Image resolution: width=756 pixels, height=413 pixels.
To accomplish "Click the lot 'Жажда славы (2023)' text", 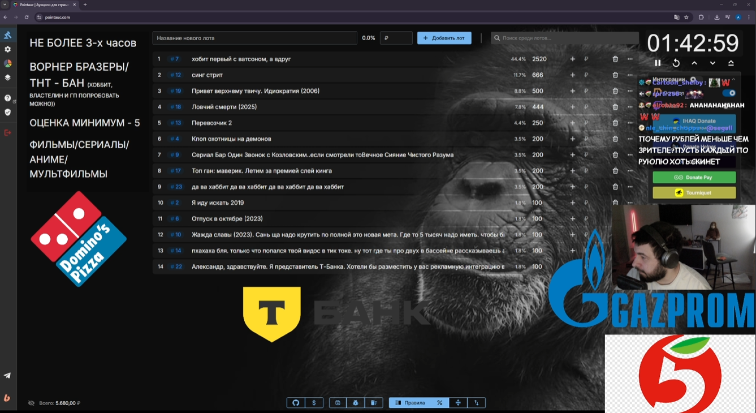I will click(347, 234).
